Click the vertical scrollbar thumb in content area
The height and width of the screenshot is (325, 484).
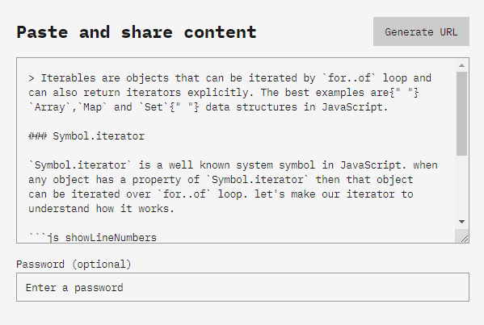461,114
